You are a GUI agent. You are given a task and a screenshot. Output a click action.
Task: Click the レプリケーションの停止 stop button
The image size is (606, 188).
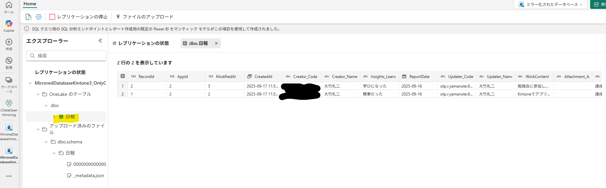tap(78, 17)
